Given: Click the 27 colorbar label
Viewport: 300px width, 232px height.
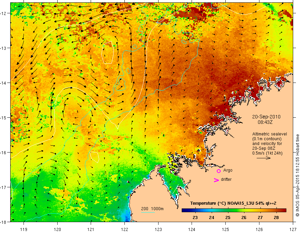Looking at the screenshot, I should 260,218.
